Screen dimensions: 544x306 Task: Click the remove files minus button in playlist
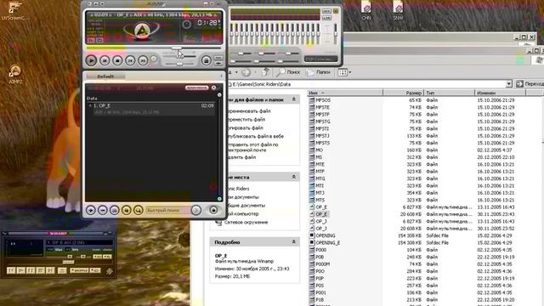pyautogui.click(x=103, y=210)
